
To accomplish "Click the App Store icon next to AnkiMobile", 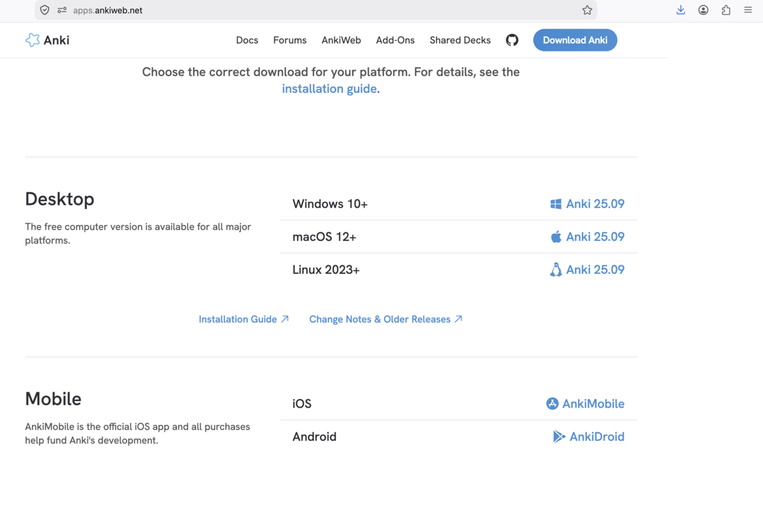I will [553, 404].
